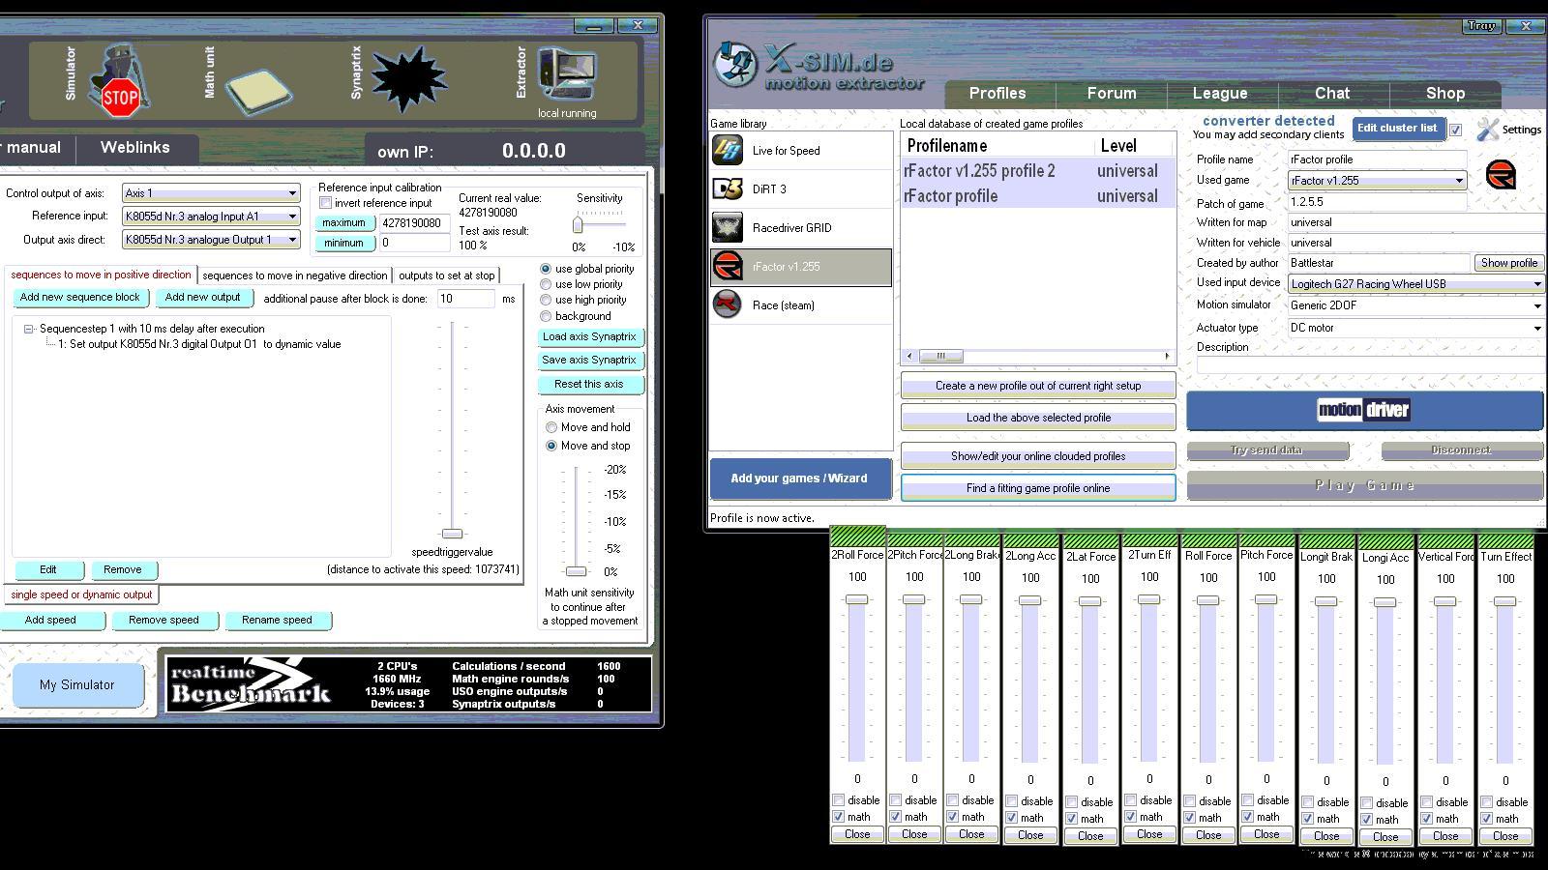Image resolution: width=1548 pixels, height=870 pixels.
Task: Switch to the Shop tab
Action: (x=1445, y=93)
